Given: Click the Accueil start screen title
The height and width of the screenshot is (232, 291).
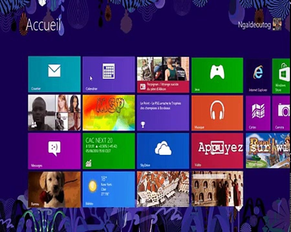Looking at the screenshot, I should tap(43, 25).
